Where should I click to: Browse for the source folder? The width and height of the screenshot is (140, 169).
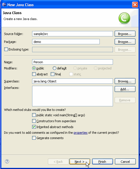pos(125,34)
